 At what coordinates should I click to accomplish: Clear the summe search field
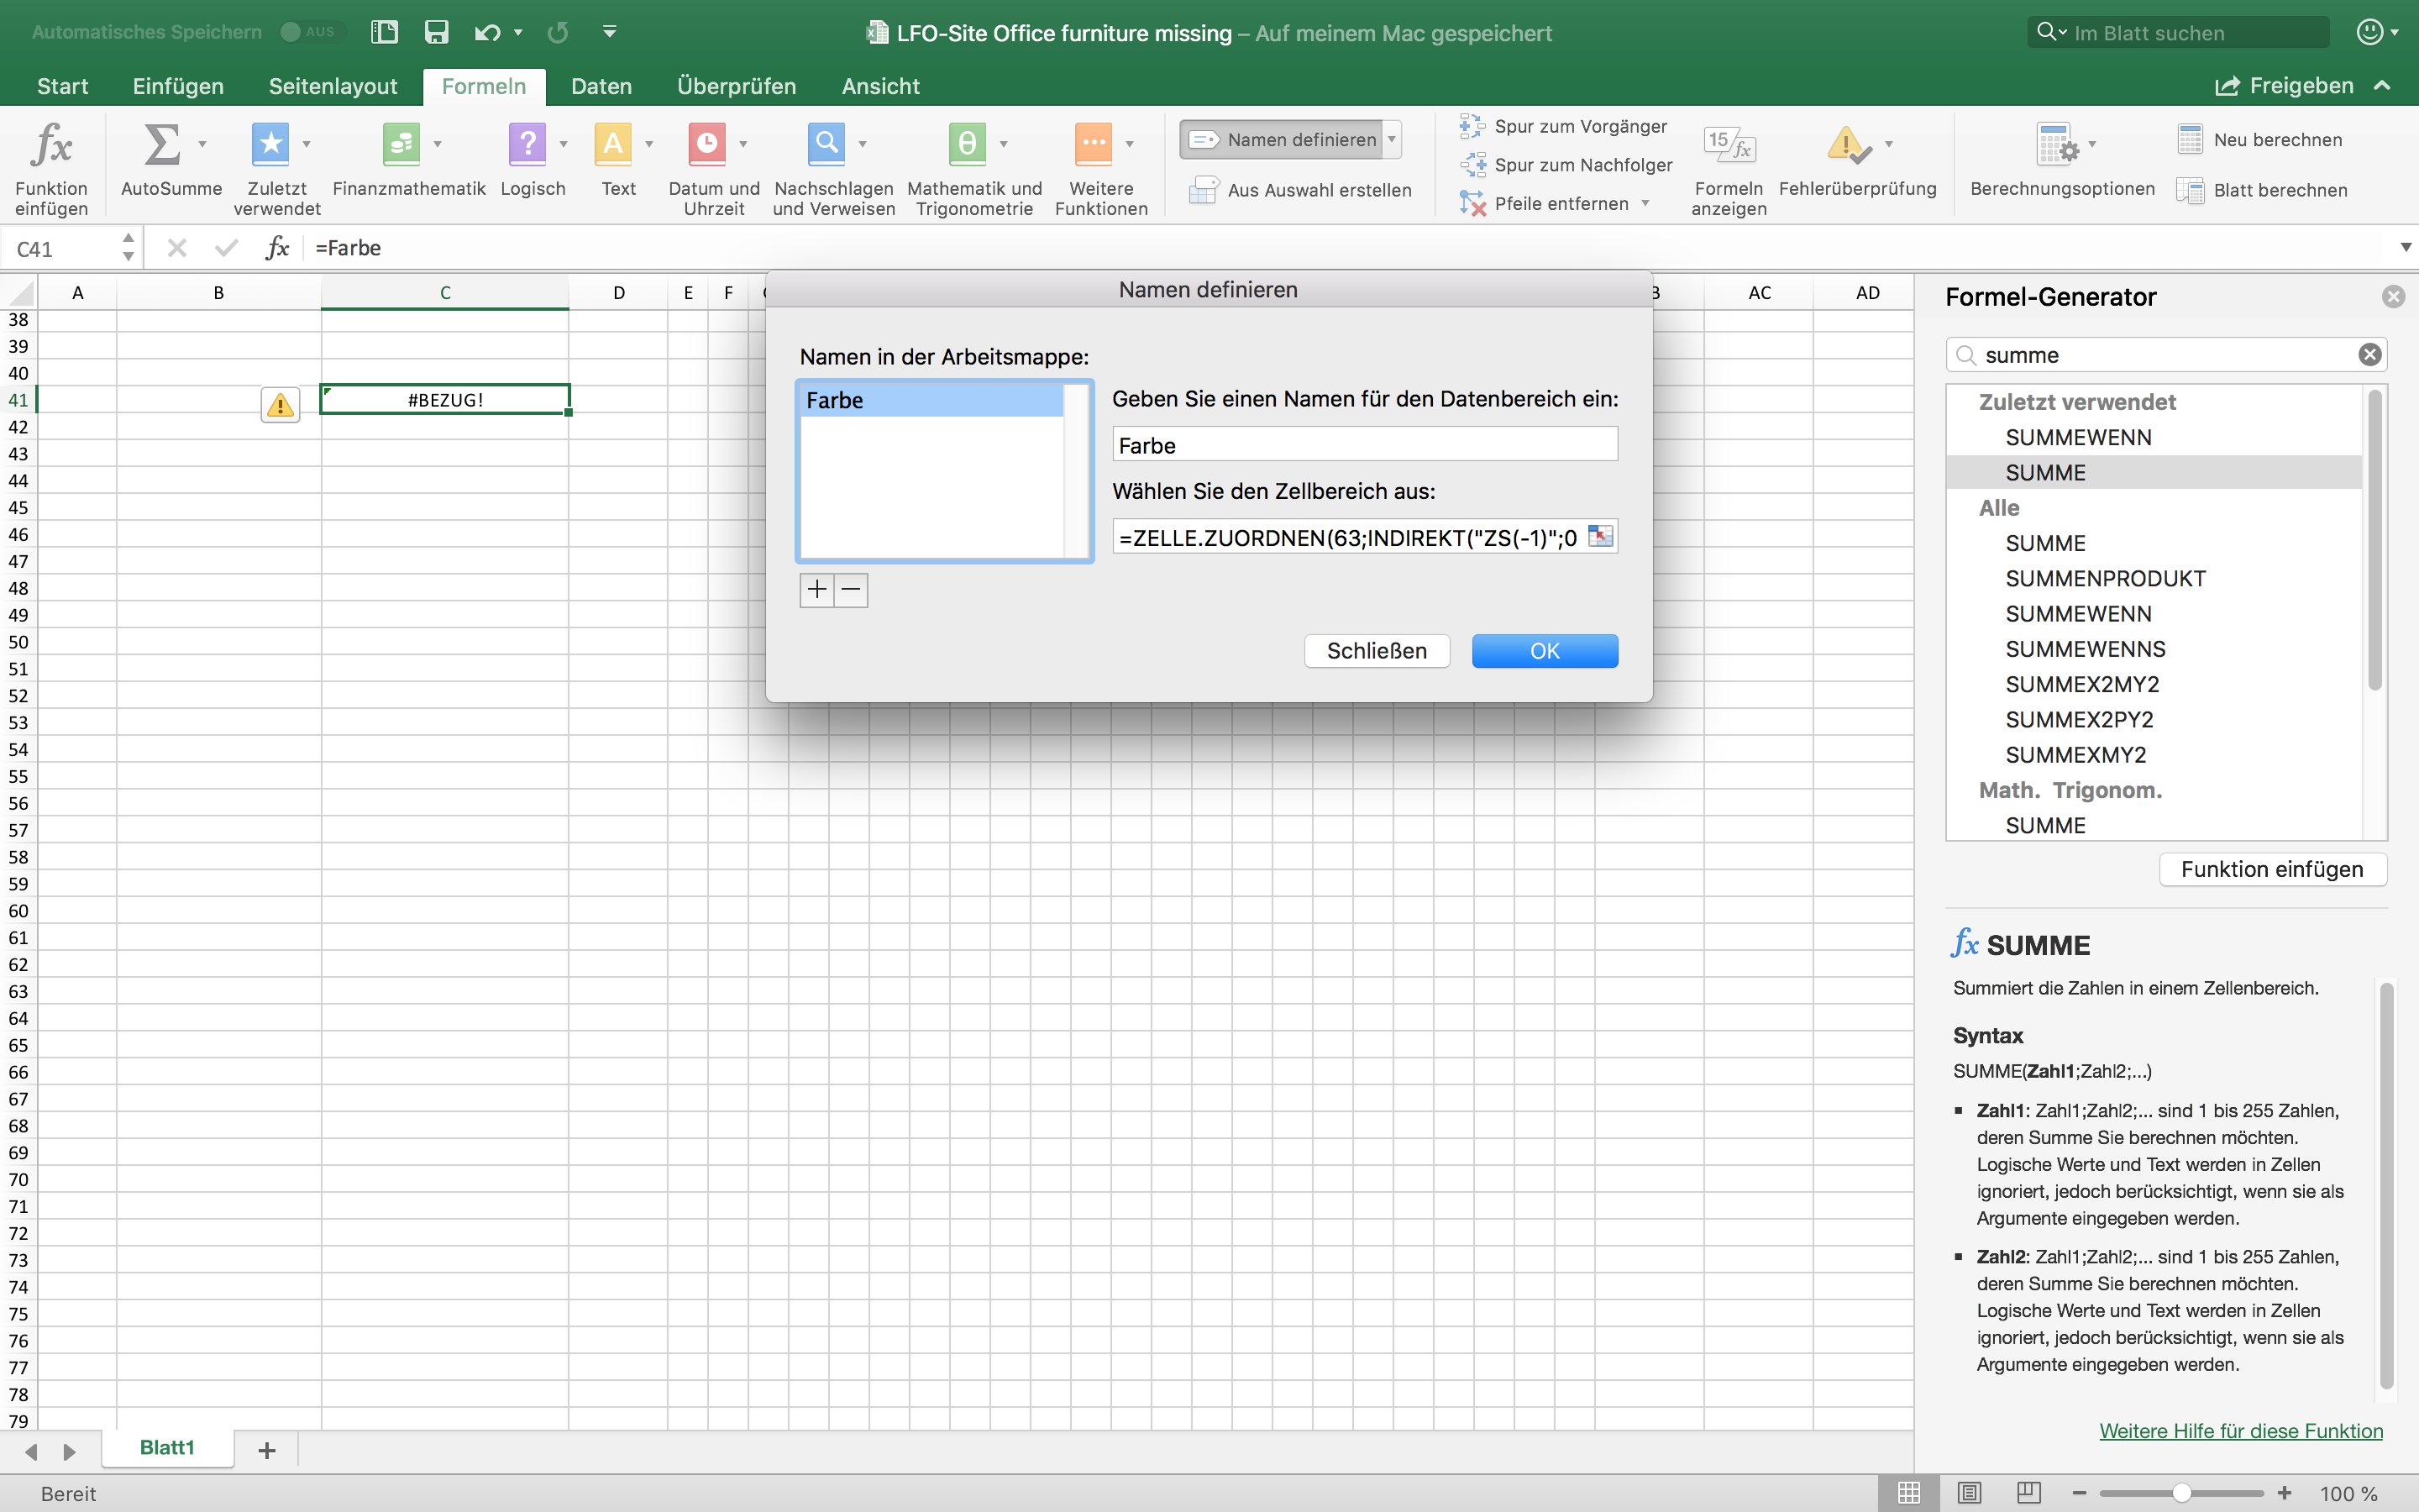2370,355
